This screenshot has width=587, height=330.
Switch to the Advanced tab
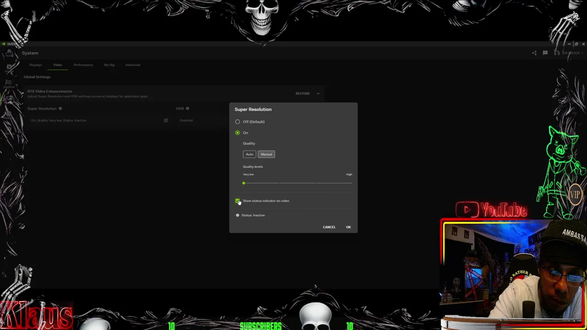point(133,65)
